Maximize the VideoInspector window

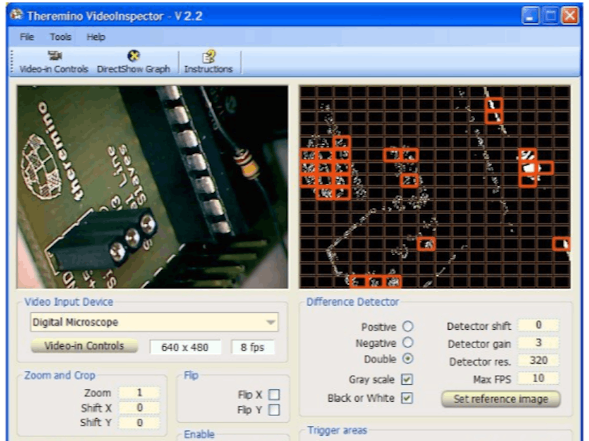click(550, 16)
